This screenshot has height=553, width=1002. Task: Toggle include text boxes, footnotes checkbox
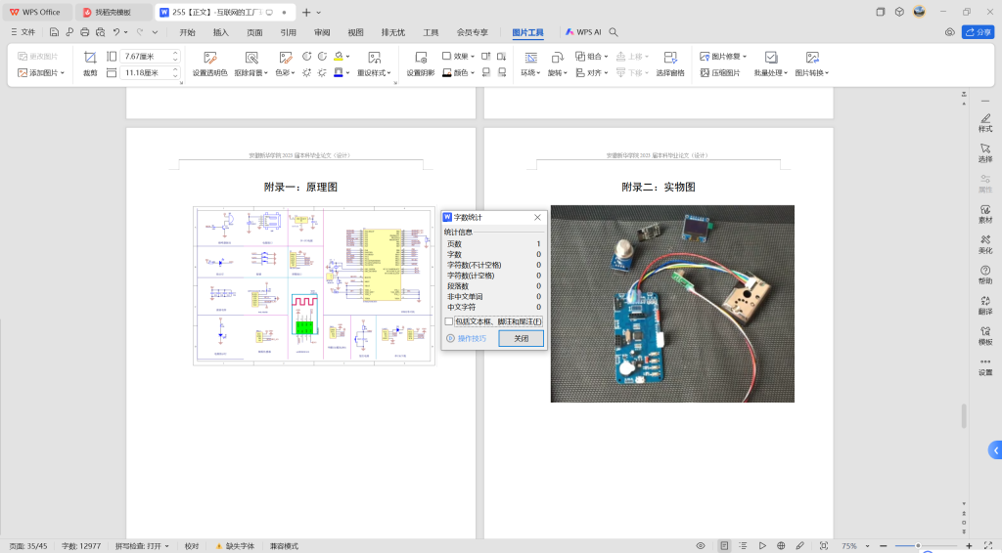coord(448,321)
